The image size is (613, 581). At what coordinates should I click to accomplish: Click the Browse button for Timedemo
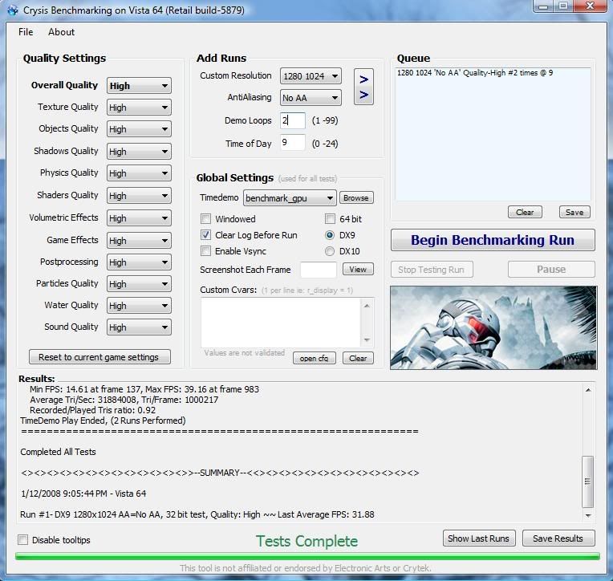point(356,198)
